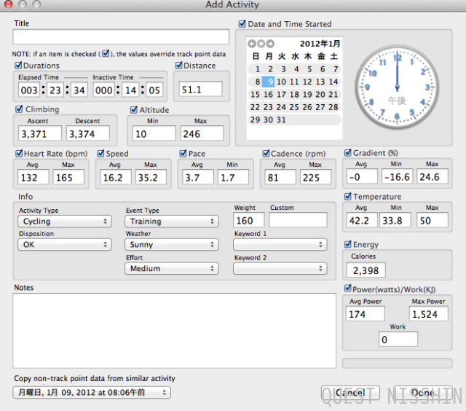
Task: Click the Title text field
Action: [121, 37]
